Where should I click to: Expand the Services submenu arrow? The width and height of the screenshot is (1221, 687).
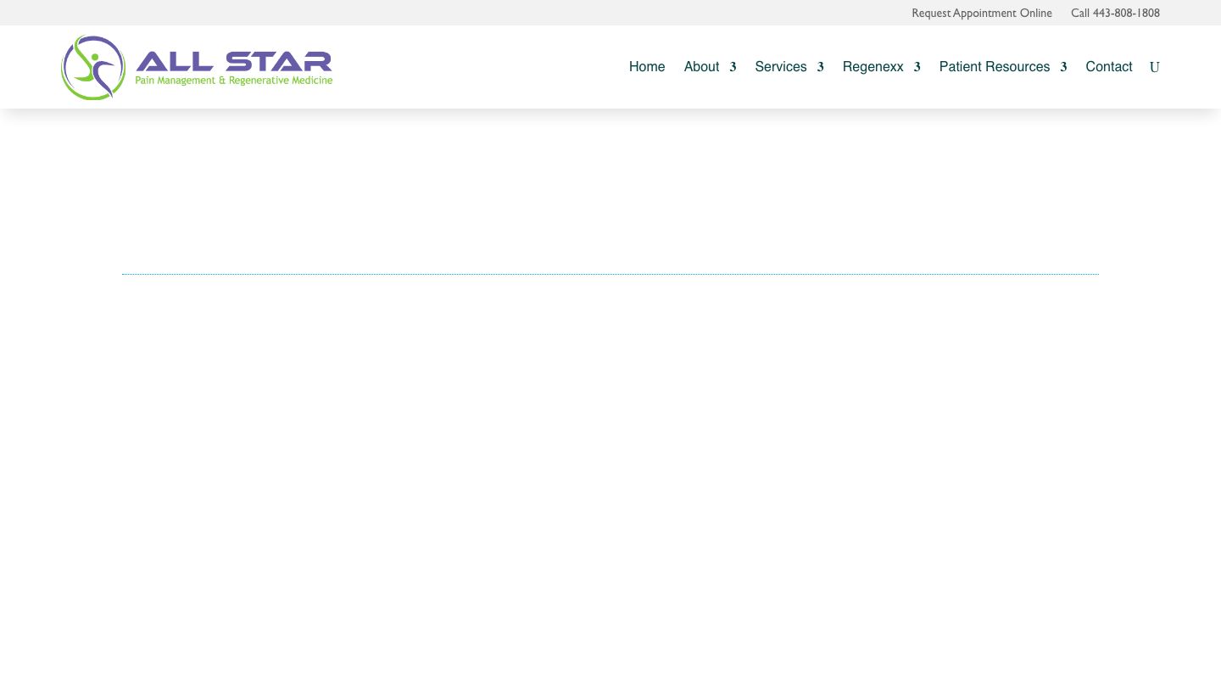[x=820, y=67]
